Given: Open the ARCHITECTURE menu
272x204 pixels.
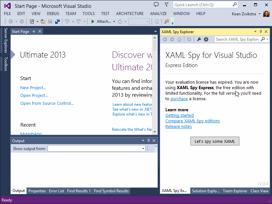Looking at the screenshot, I should pos(129,14).
